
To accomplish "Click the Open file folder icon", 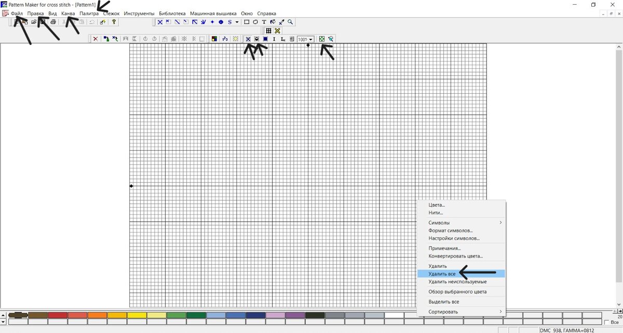I will click(x=33, y=22).
